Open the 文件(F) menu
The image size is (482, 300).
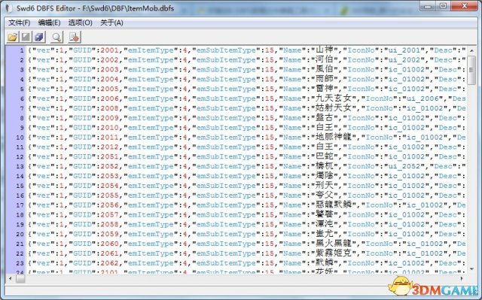click(x=19, y=23)
